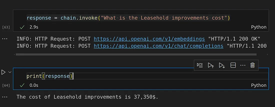This screenshot has width=275, height=107.
Task: Execute cells above using the toolbar icon
Action: [211, 65]
